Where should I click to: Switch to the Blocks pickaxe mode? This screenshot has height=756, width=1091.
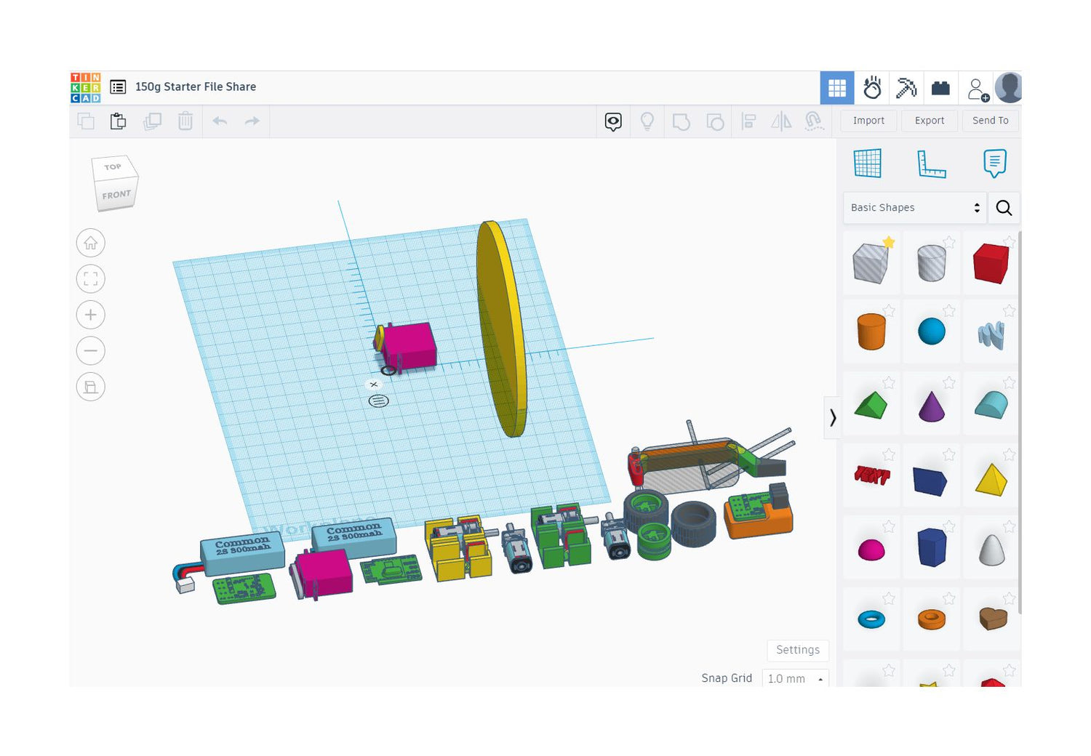click(x=906, y=88)
